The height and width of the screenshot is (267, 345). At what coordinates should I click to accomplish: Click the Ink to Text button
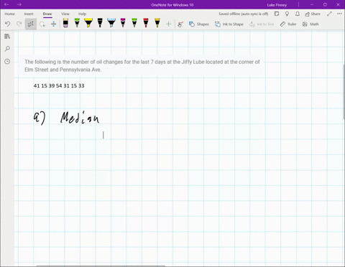coord(262,24)
